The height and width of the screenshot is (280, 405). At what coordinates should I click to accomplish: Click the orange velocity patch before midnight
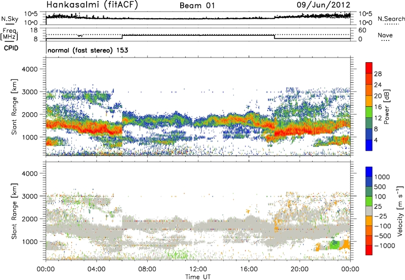coord(345,245)
